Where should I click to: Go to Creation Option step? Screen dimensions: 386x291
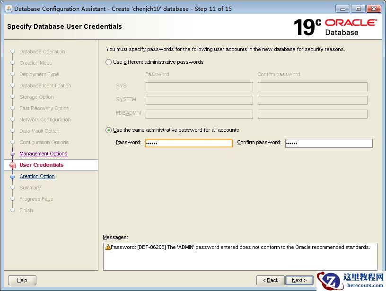click(37, 176)
